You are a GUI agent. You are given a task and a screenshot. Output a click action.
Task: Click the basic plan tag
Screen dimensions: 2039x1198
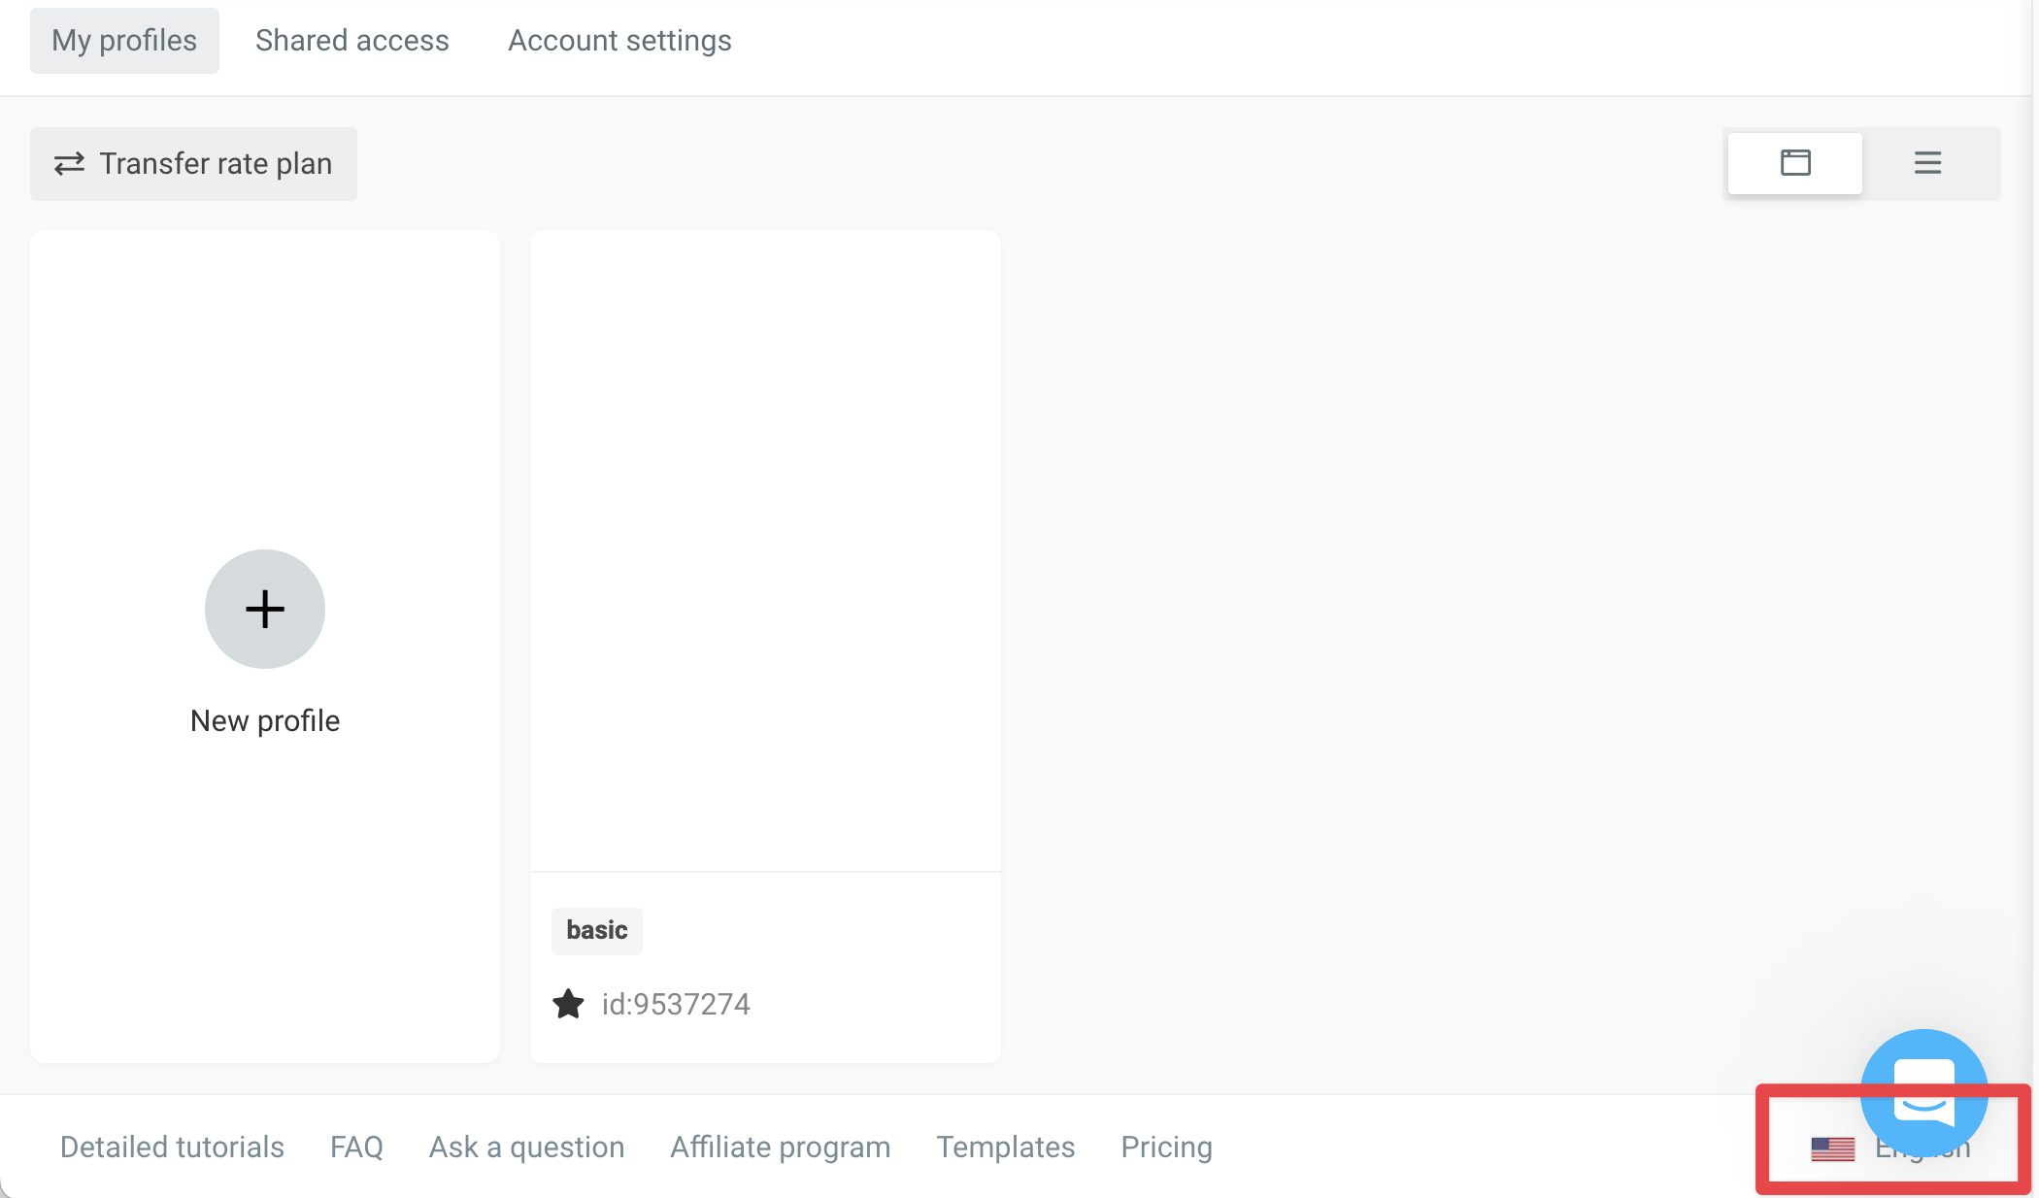coord(597,930)
